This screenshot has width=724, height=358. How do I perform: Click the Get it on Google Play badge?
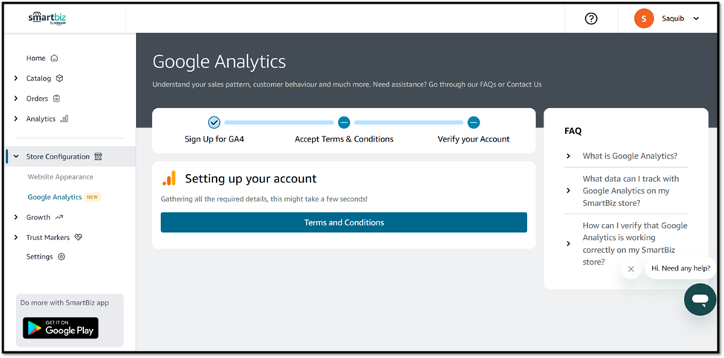[60, 328]
